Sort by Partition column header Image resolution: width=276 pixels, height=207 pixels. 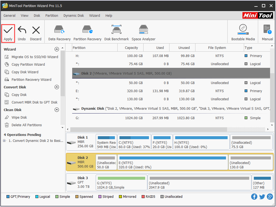pos(95,48)
